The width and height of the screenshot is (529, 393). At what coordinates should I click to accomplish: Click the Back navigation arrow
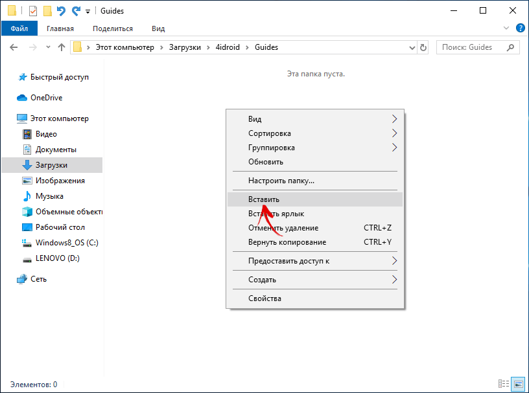coord(14,47)
